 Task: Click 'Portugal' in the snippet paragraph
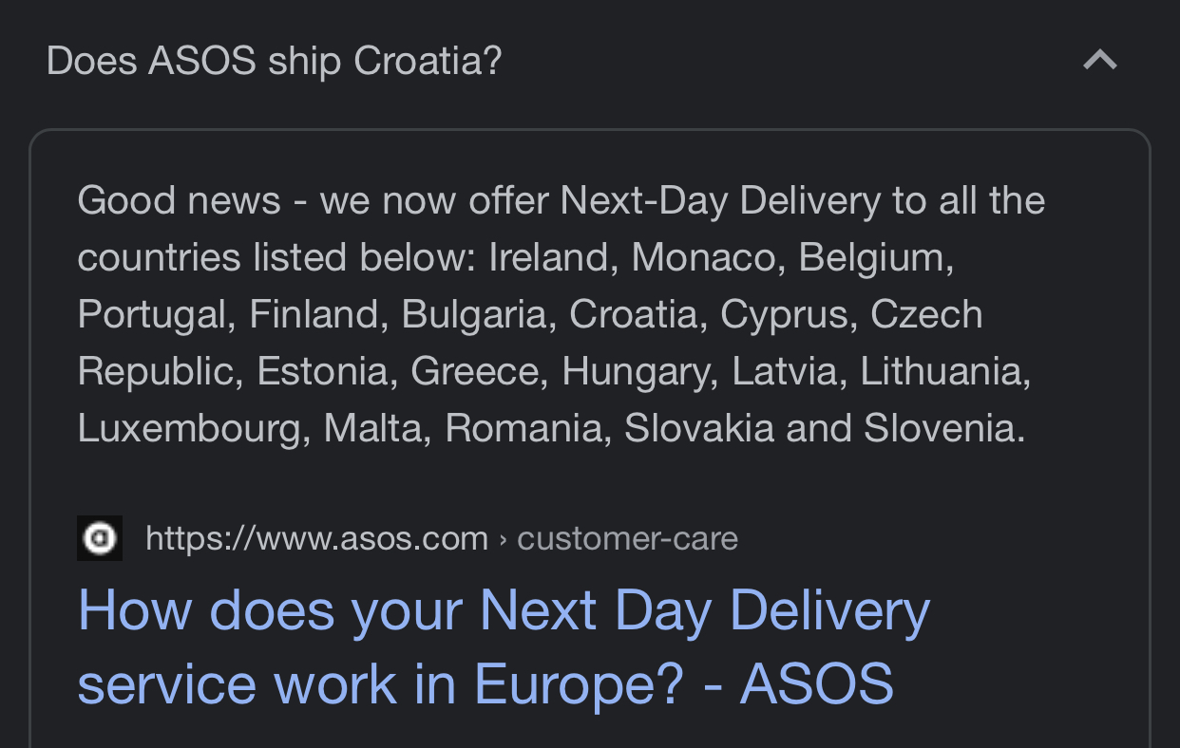[x=152, y=315]
